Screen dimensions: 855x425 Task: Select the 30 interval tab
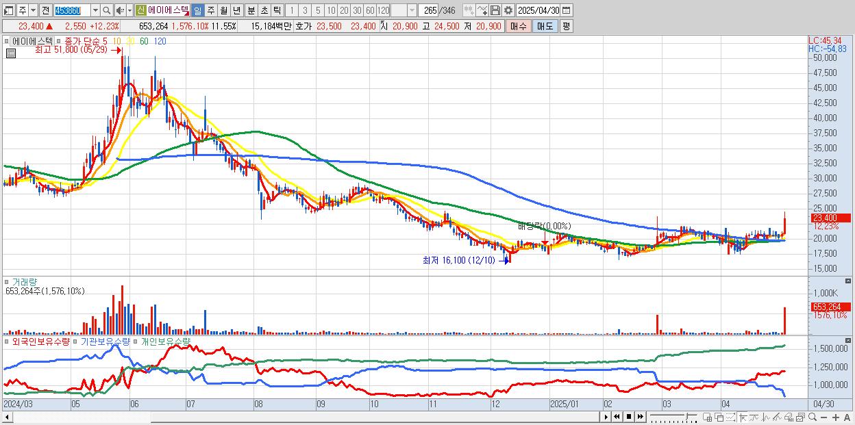coord(357,10)
